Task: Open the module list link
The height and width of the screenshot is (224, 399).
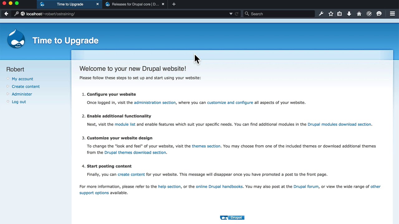Action: [125, 124]
